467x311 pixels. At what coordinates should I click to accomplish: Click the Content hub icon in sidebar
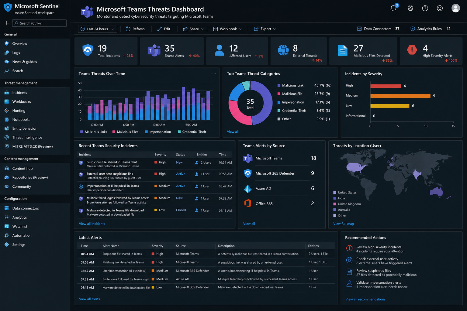pos(7,169)
